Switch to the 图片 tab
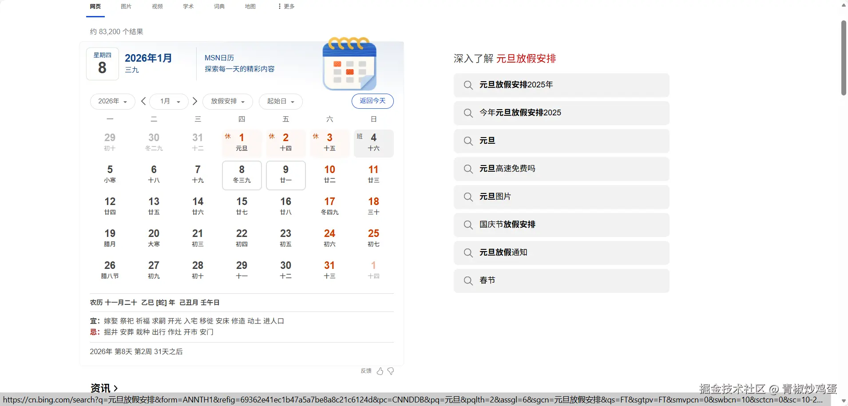The height and width of the screenshot is (406, 848). (126, 6)
